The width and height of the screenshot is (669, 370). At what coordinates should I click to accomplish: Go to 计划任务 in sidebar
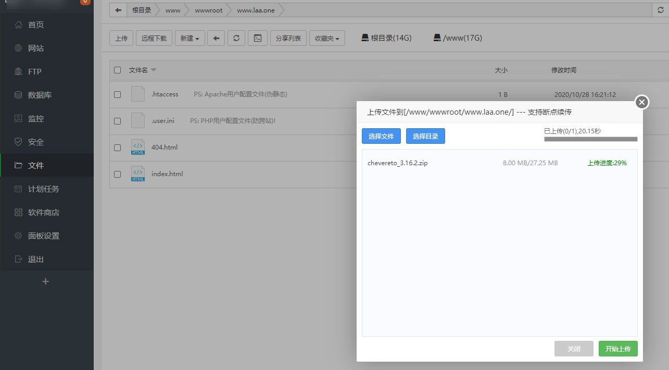(x=43, y=189)
